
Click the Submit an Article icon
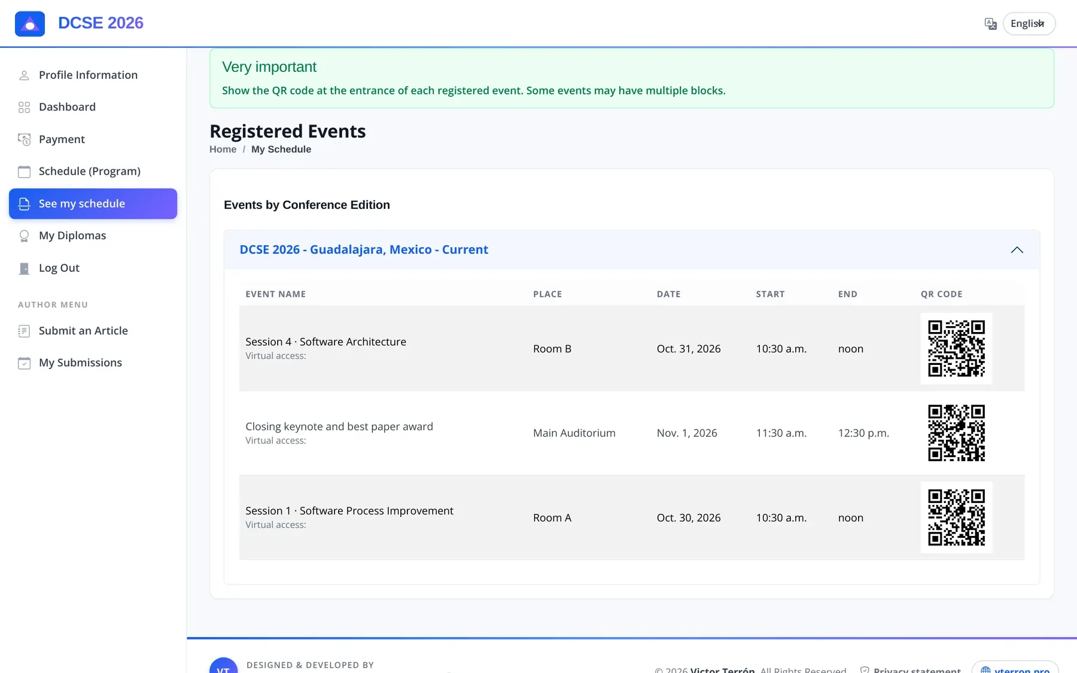point(24,331)
